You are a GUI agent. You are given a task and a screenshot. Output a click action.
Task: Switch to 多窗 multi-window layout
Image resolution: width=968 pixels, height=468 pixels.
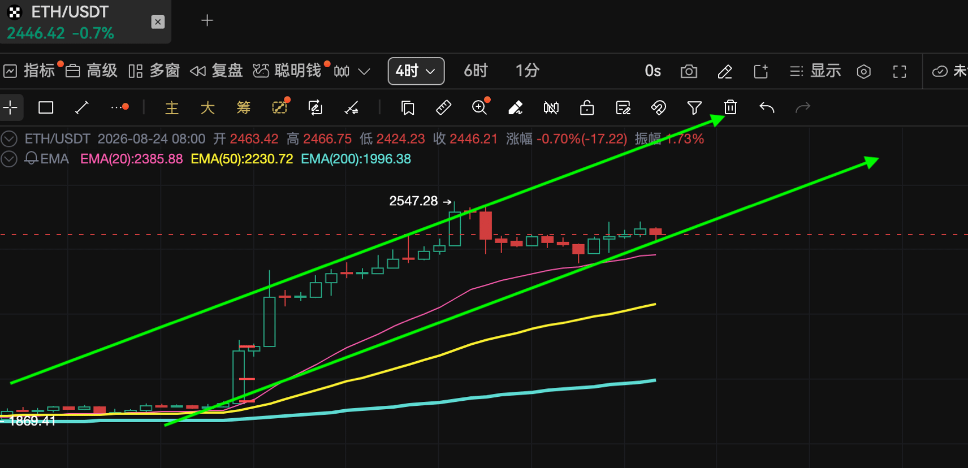pyautogui.click(x=154, y=71)
